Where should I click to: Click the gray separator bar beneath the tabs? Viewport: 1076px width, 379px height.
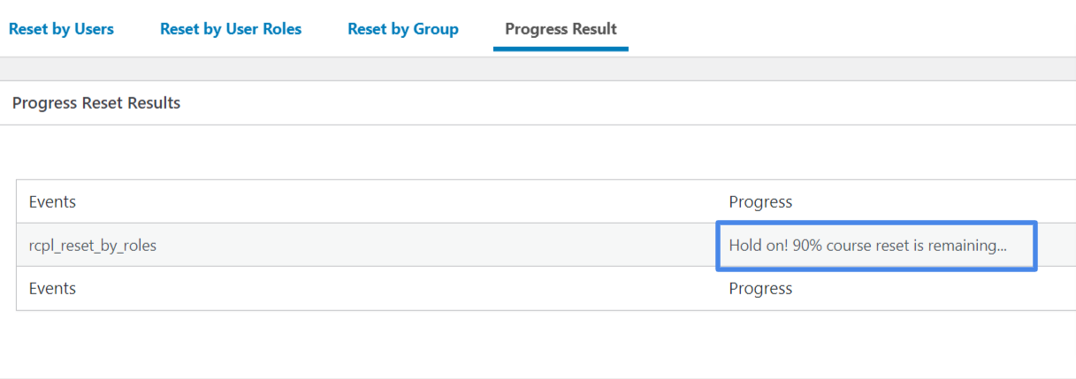tap(538, 69)
